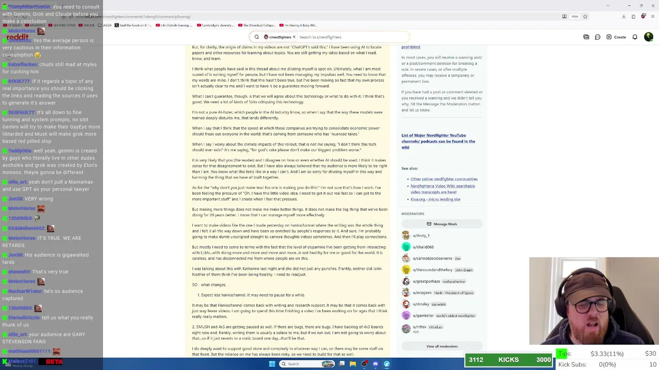Open moderator u/cannotdecideaname profile

click(432, 258)
